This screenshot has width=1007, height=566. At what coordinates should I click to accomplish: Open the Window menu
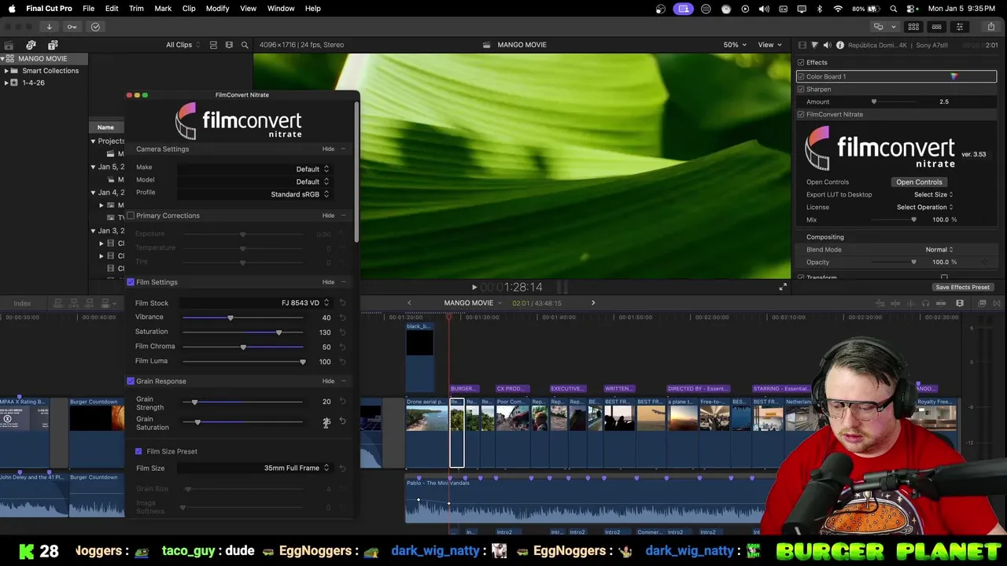281,9
